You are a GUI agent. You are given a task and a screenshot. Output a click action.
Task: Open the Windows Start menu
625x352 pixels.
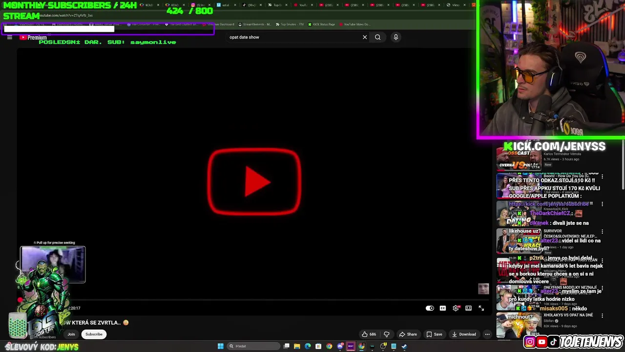[220, 346]
